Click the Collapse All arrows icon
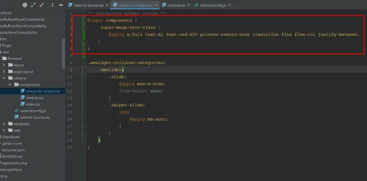 42,5
